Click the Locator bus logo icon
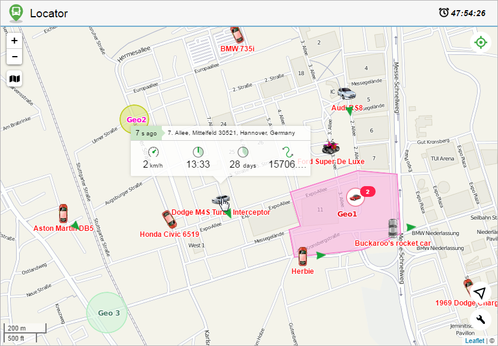 point(16,13)
